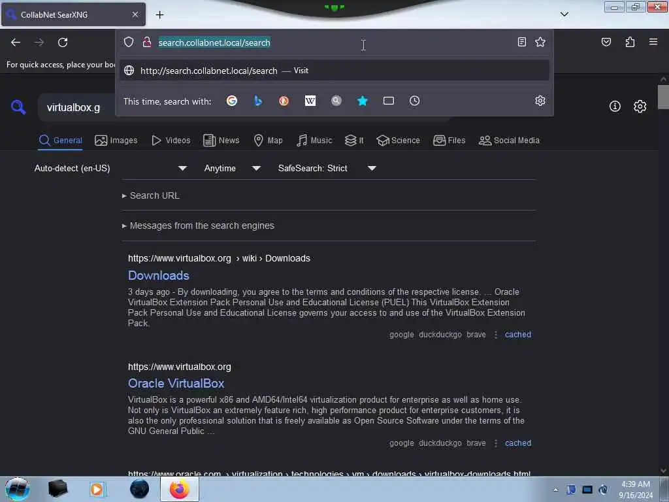Select the General search category tab
Image resolution: width=669 pixels, height=502 pixels.
pos(61,141)
